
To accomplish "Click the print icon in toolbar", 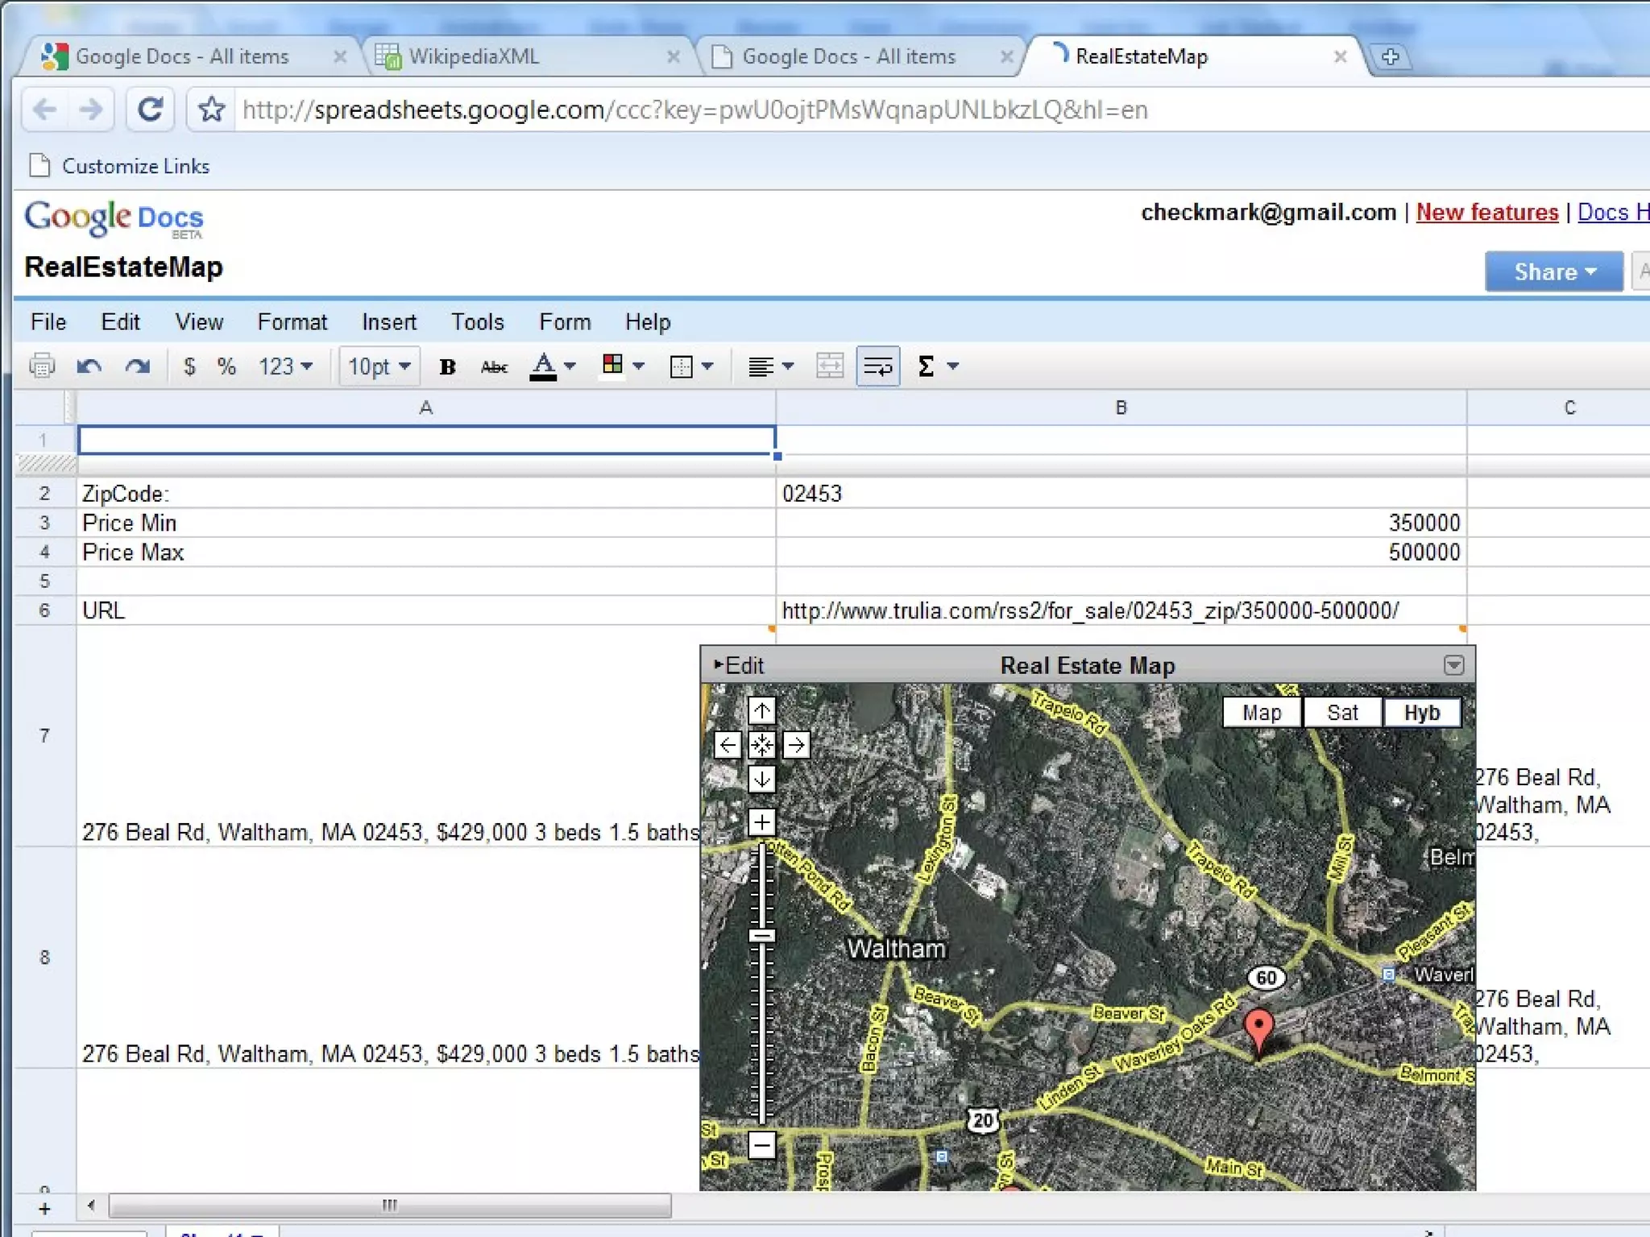I will click(x=42, y=366).
